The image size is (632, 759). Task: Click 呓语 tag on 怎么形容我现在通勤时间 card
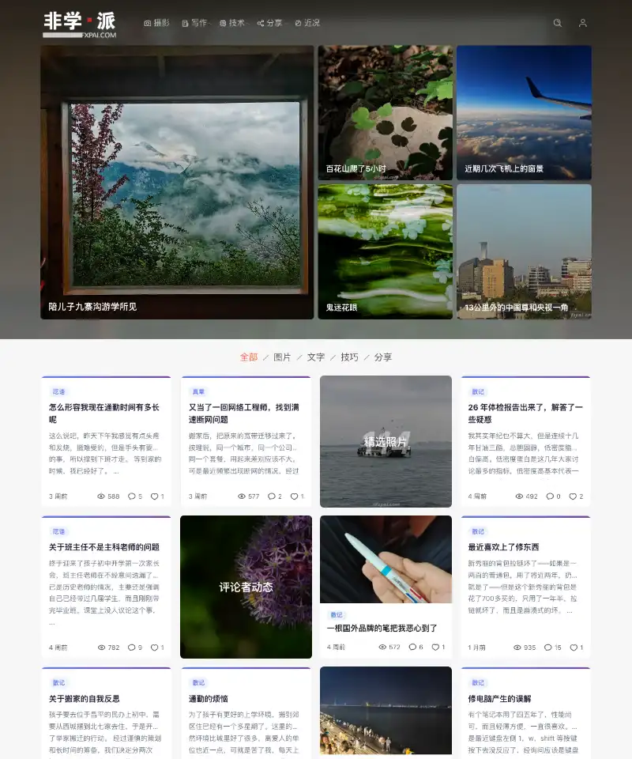(x=58, y=391)
